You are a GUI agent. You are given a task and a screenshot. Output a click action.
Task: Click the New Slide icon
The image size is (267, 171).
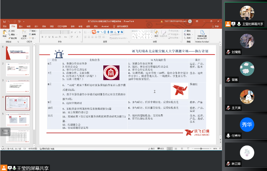pyautogui.click(x=24, y=33)
